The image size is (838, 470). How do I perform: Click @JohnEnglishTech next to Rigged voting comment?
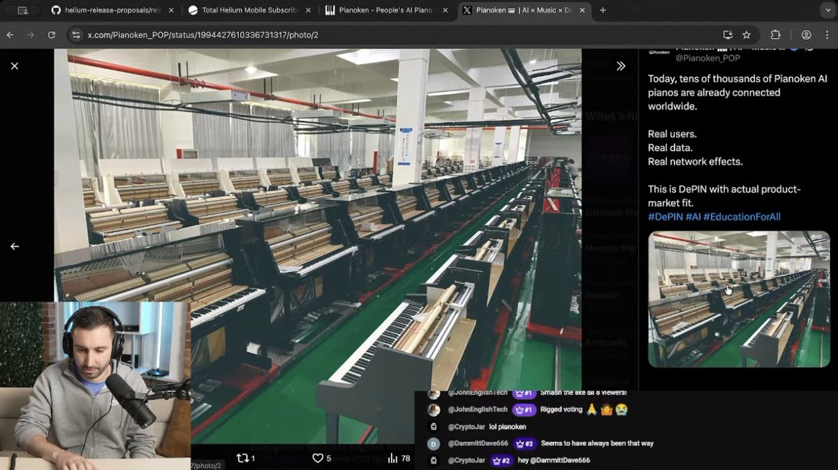(x=477, y=409)
